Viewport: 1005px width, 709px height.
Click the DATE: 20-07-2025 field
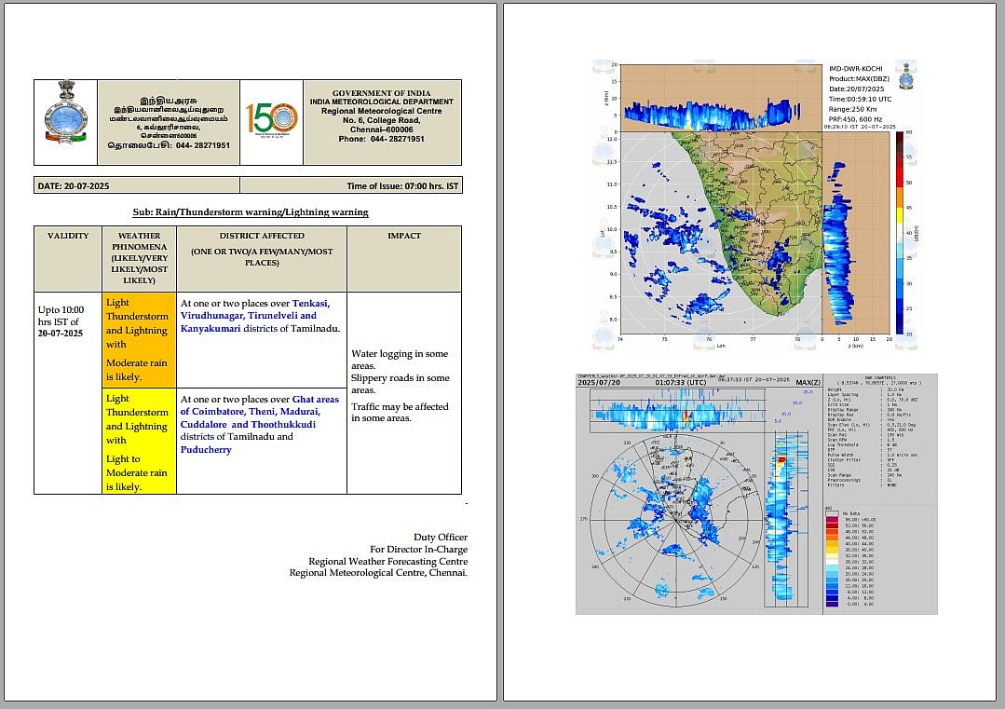[75, 186]
